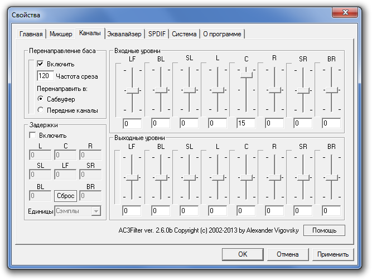Viewport: 372px width, 280px height.
Task: Click the input C level value field
Action: coord(246,123)
